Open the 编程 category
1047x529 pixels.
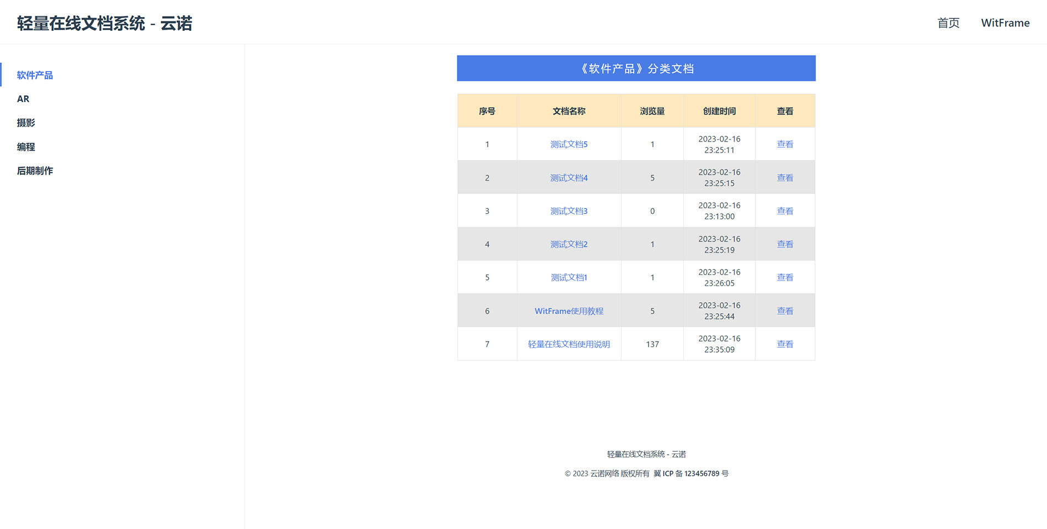[25, 147]
